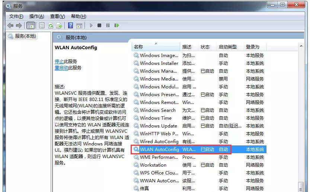Click gear icon of Windows Update row

click(x=136, y=126)
